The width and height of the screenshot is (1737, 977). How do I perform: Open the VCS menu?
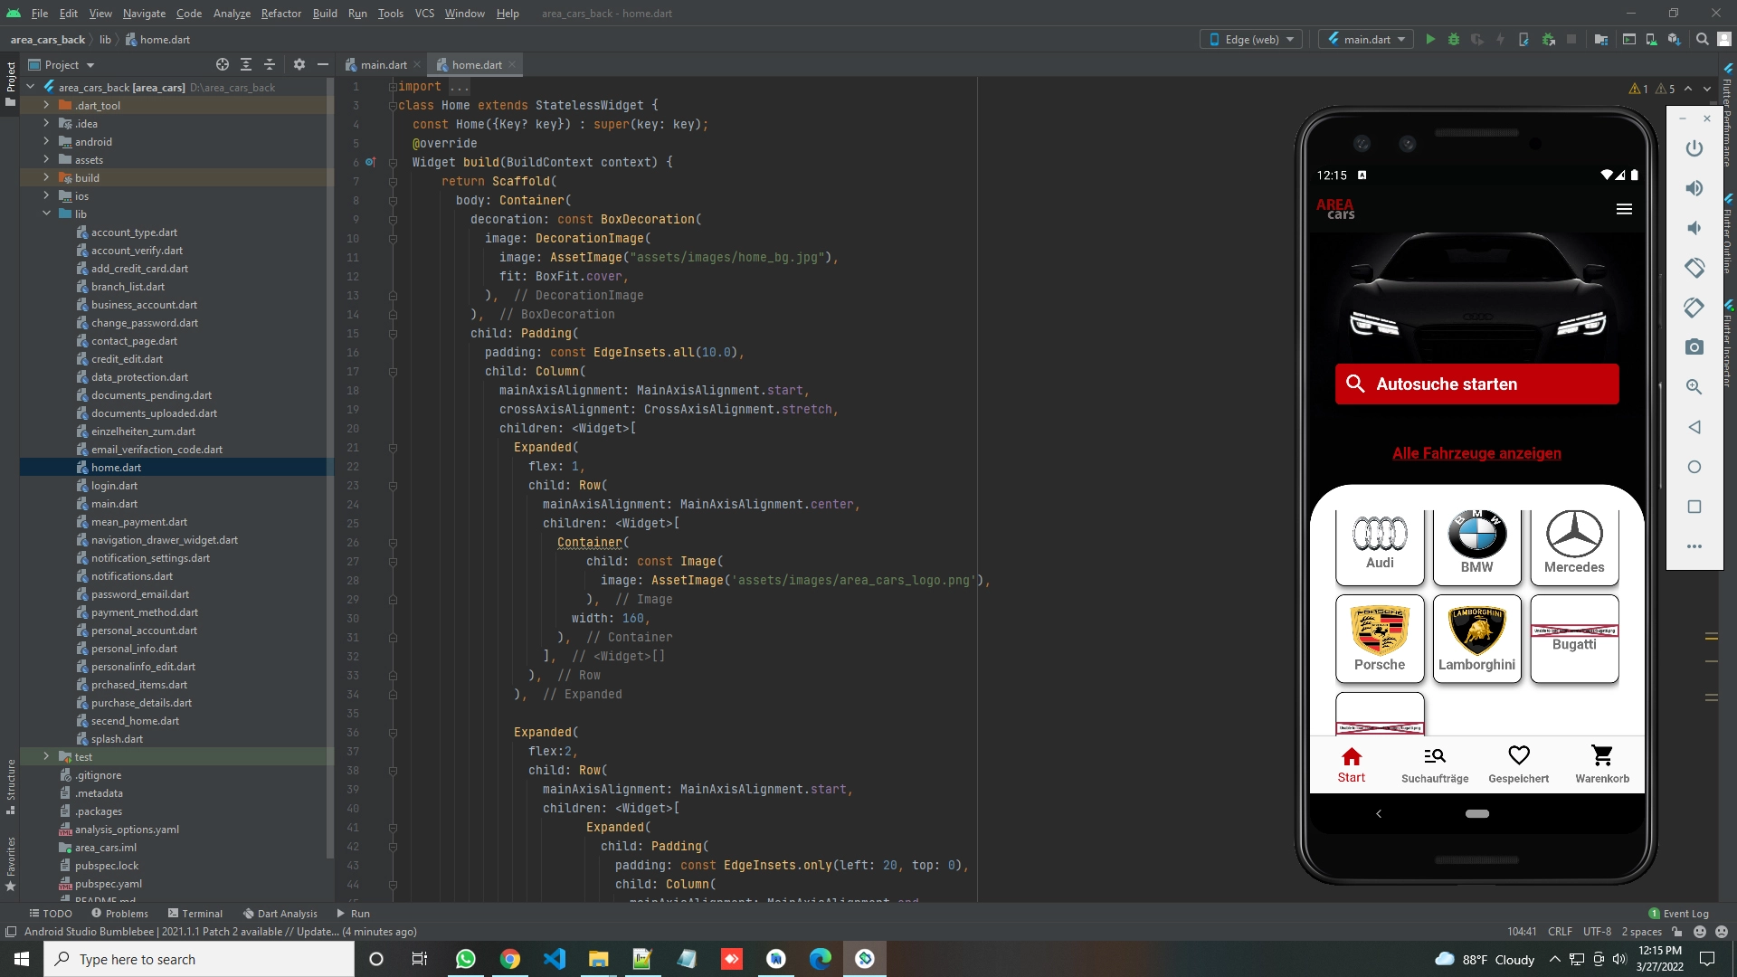click(x=424, y=14)
